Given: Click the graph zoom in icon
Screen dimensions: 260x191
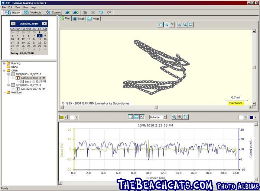Looking at the screenshot, I should pos(174,117).
